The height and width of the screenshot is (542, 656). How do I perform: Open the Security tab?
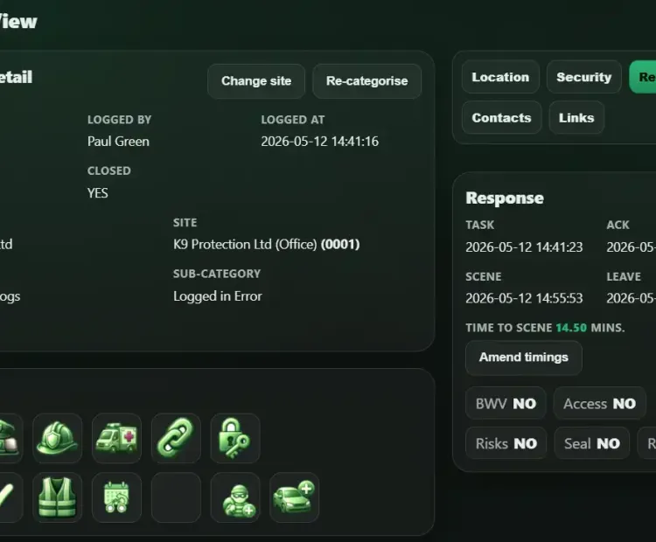[x=583, y=77]
